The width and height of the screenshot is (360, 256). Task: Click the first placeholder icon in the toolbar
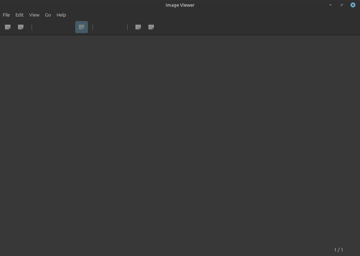pyautogui.click(x=8, y=27)
